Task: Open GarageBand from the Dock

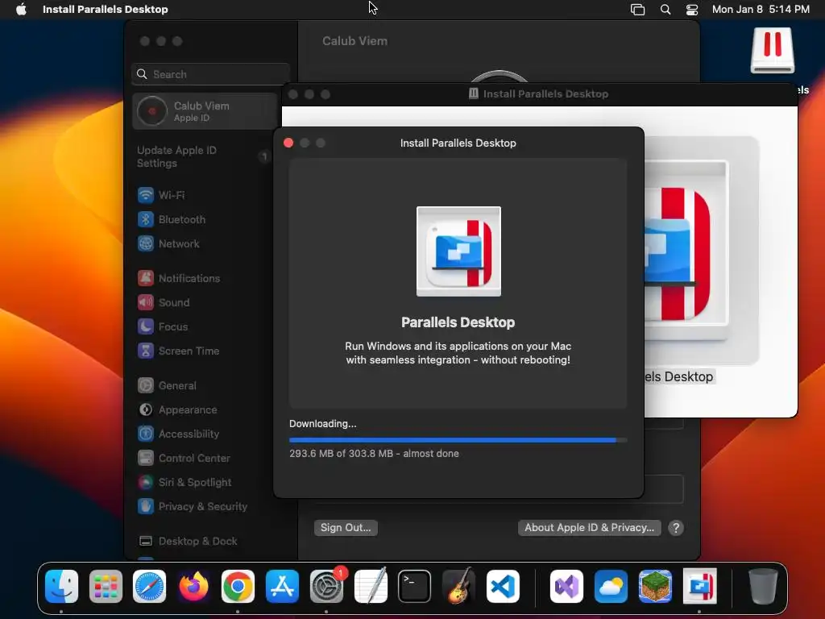Action: point(458,587)
